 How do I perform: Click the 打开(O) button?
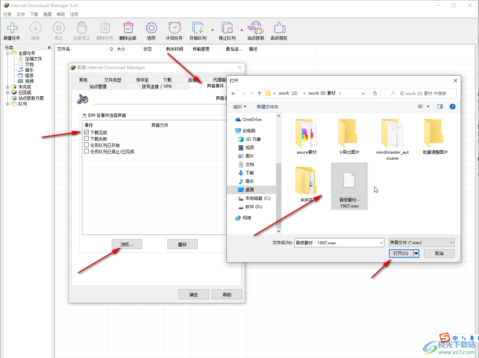(x=401, y=253)
